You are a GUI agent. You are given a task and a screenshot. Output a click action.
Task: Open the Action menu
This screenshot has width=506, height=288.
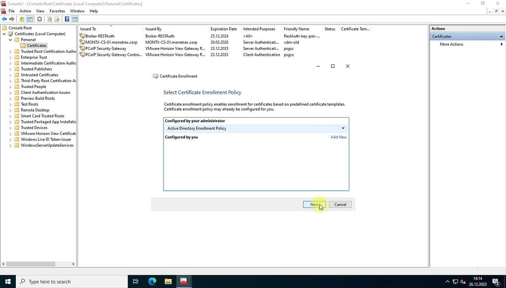click(25, 11)
